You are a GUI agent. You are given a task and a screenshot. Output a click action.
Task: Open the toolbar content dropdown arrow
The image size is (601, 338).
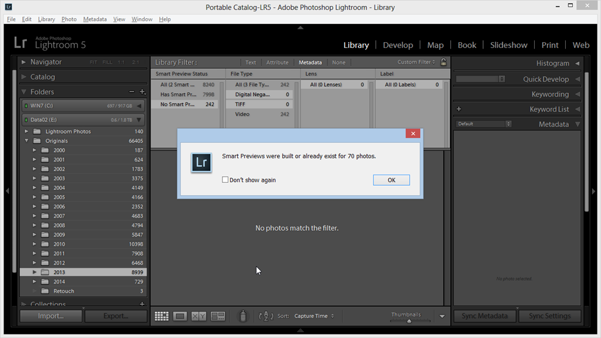coord(442,316)
